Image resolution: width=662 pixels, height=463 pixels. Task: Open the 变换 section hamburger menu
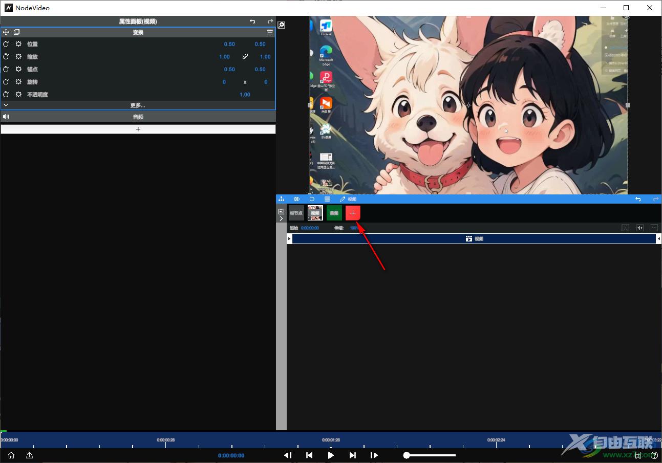coord(270,32)
